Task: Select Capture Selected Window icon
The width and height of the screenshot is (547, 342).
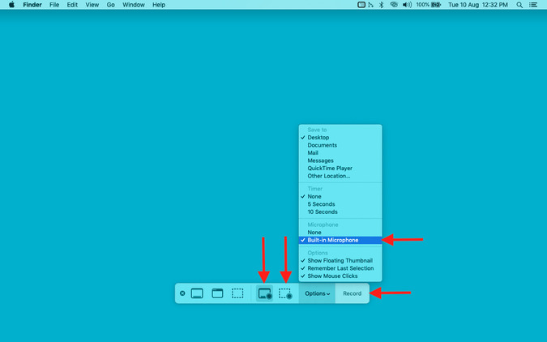Action: (x=217, y=293)
